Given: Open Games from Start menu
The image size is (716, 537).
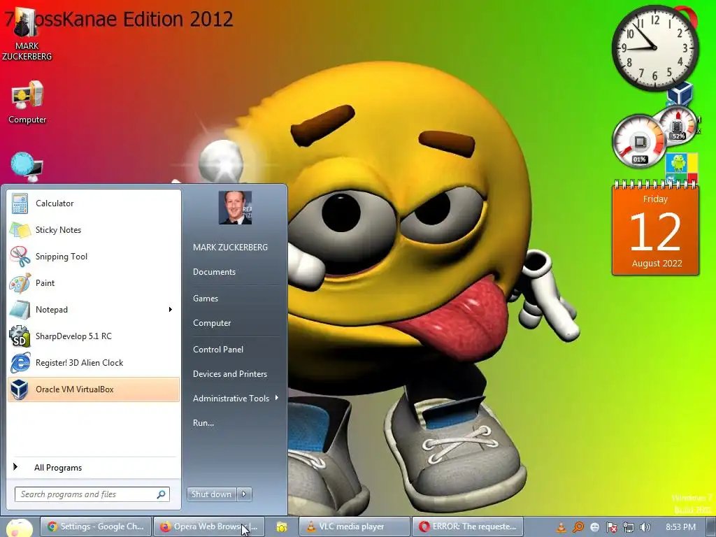Looking at the screenshot, I should (206, 298).
